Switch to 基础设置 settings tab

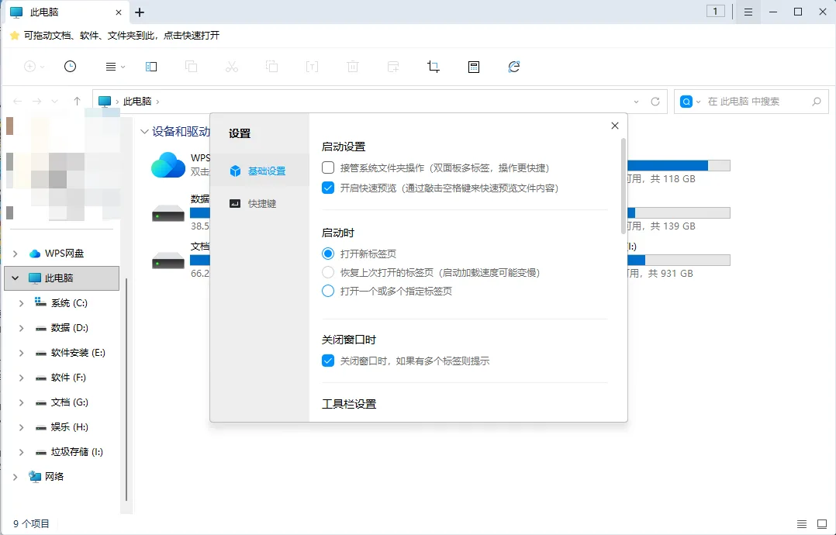pyautogui.click(x=260, y=171)
